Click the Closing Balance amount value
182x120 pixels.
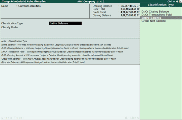(x=130, y=15)
